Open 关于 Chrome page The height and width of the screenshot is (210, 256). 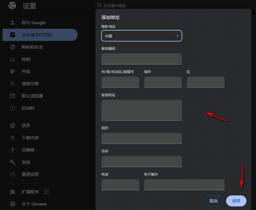click(40, 204)
